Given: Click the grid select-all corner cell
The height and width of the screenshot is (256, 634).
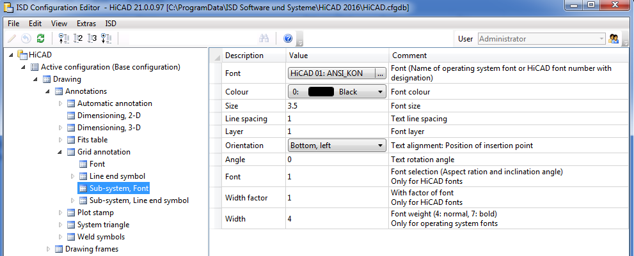Looking at the screenshot, I should (216, 56).
